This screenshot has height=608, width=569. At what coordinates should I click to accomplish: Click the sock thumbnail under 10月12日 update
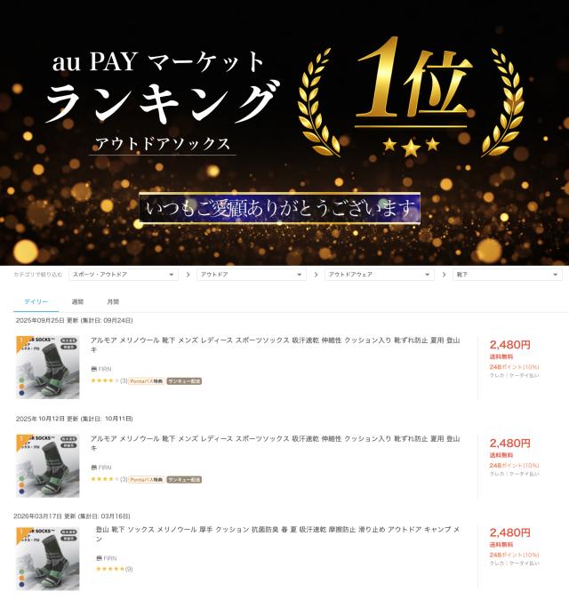pos(48,466)
